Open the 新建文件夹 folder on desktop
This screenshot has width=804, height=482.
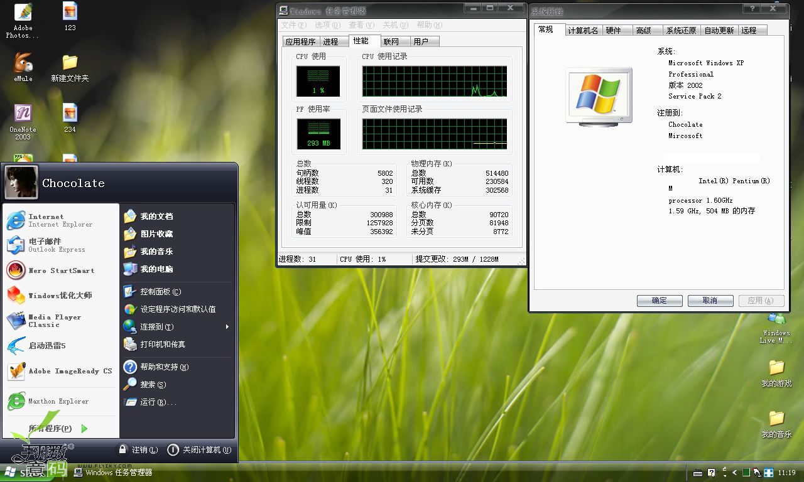tap(70, 68)
